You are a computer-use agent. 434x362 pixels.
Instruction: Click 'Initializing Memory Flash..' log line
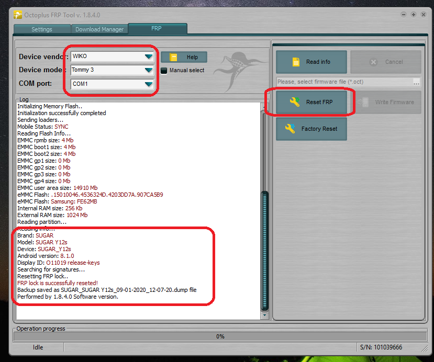[x=50, y=106]
